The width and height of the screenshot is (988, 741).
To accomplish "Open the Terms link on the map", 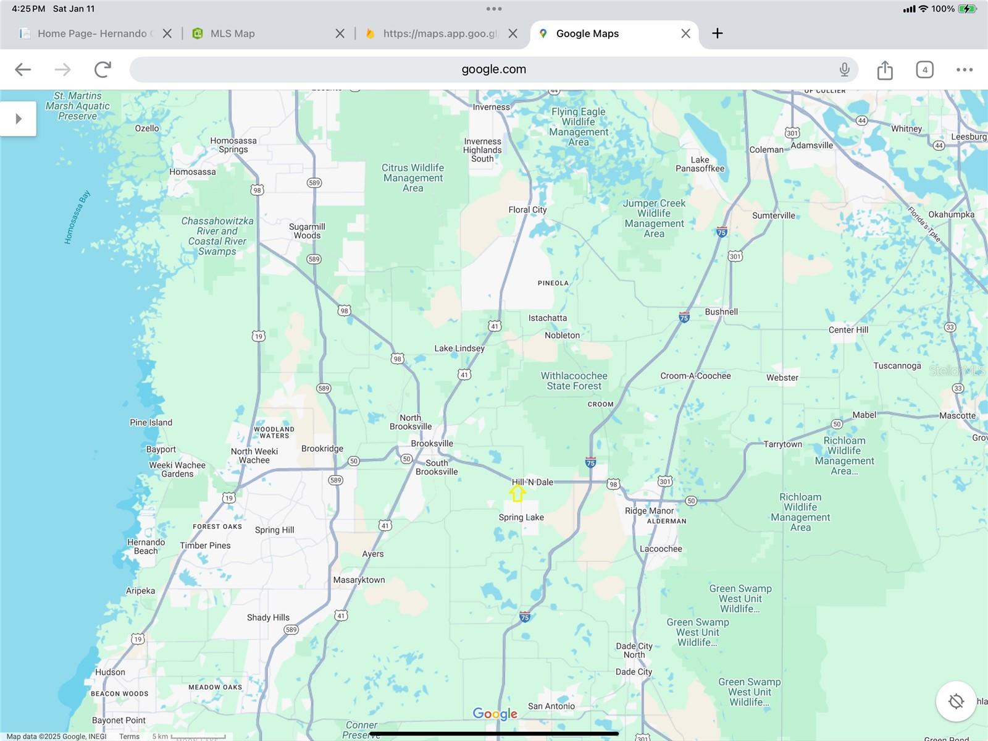I will (x=129, y=736).
